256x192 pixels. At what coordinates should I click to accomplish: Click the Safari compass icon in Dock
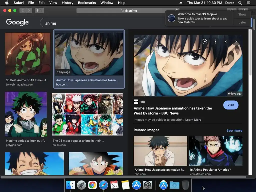[103, 185]
